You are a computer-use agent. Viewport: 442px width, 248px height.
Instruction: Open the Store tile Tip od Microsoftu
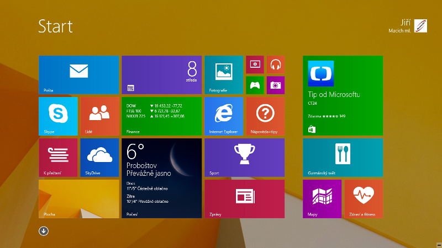[343, 95]
